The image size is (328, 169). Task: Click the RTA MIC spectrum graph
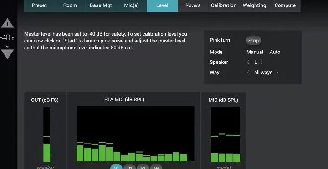pyautogui.click(x=135, y=134)
